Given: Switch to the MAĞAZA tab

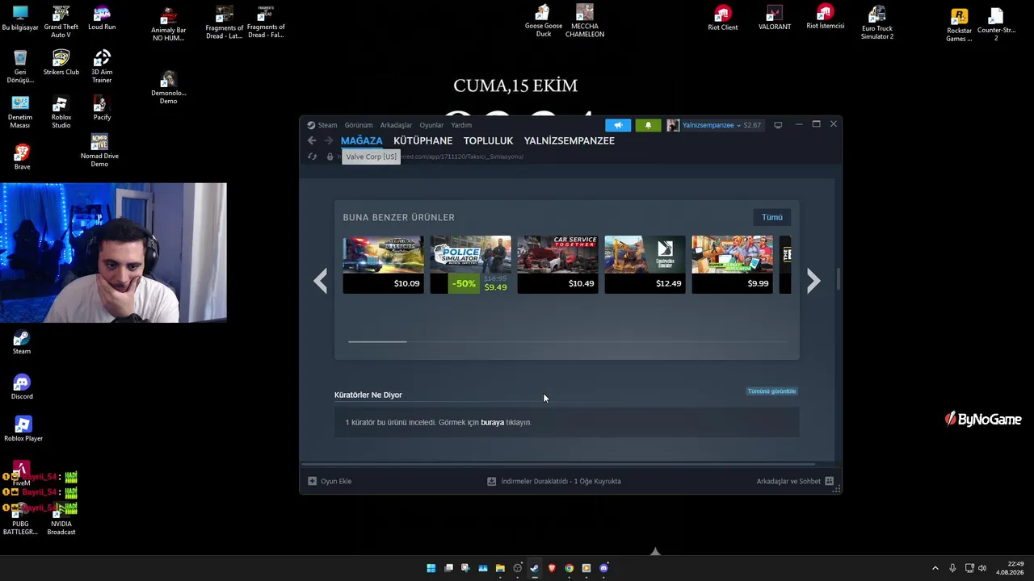Looking at the screenshot, I should [x=362, y=140].
